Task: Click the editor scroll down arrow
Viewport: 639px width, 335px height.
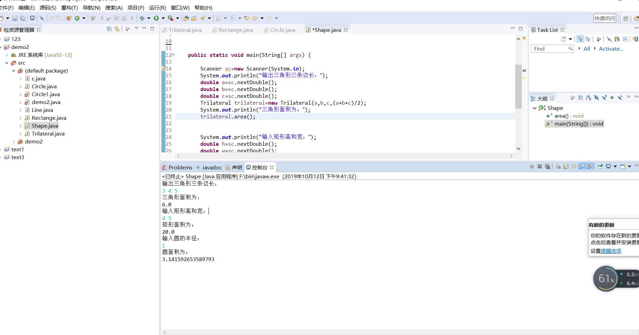Action: tap(518, 149)
